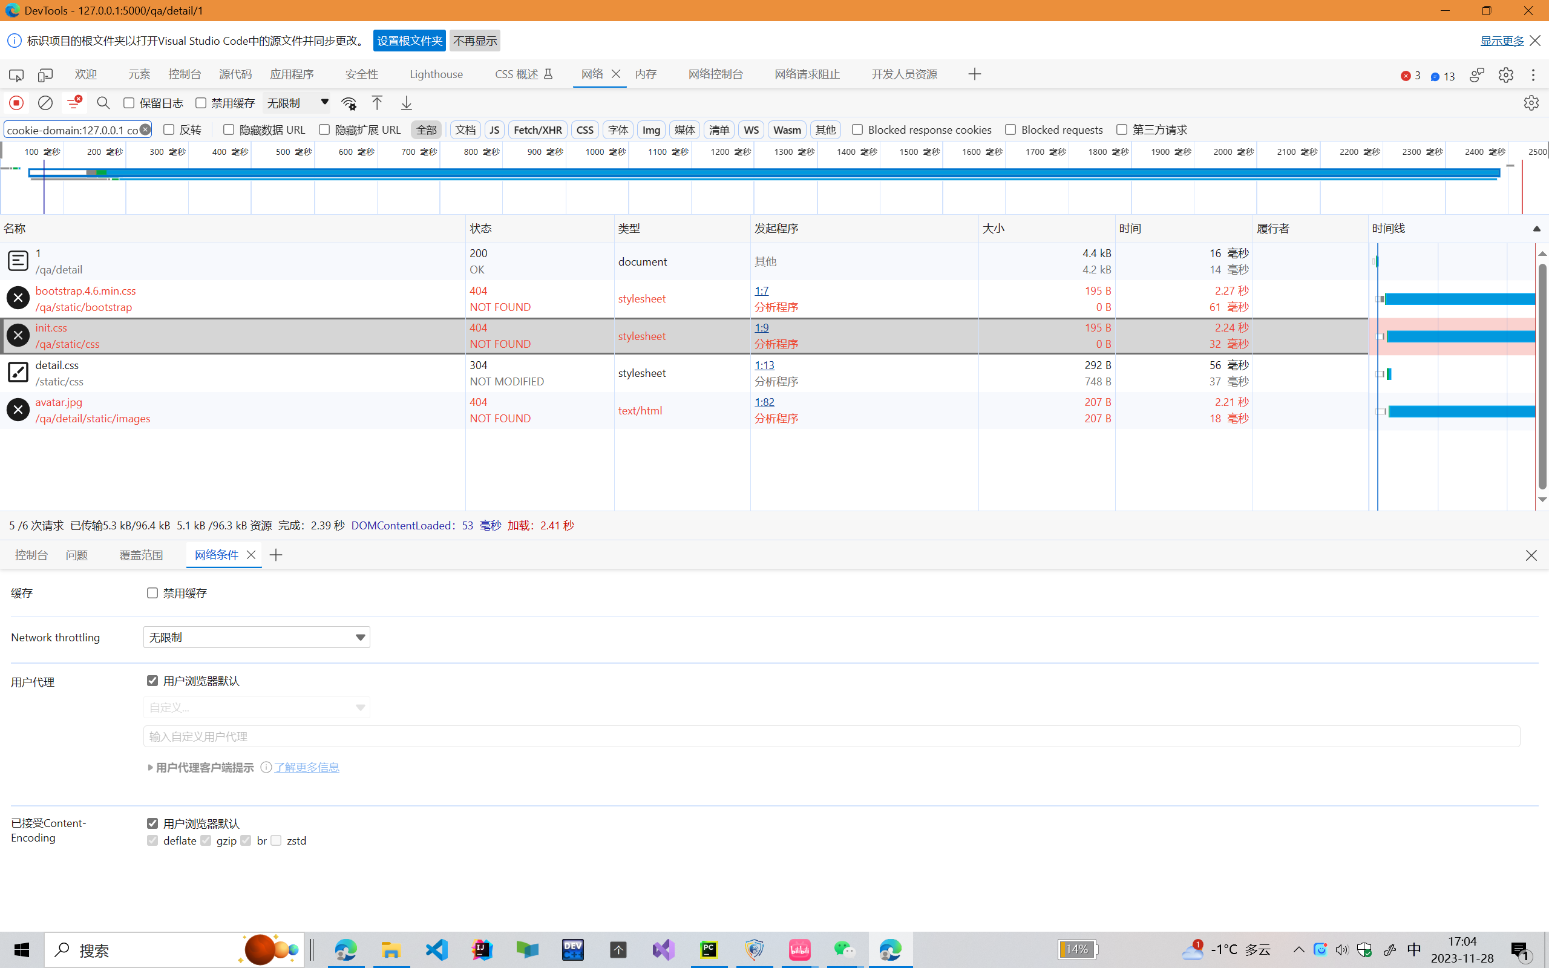1549x968 pixels.
Task: Switch to the Lighthouse tab
Action: pos(436,74)
